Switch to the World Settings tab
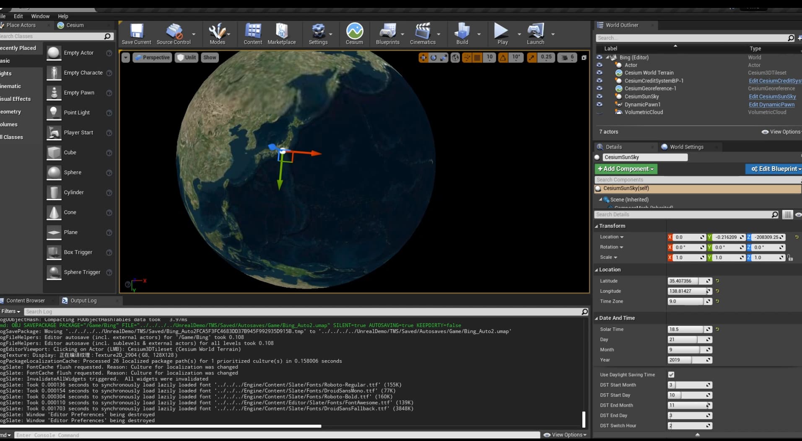802x441 pixels. click(x=686, y=147)
